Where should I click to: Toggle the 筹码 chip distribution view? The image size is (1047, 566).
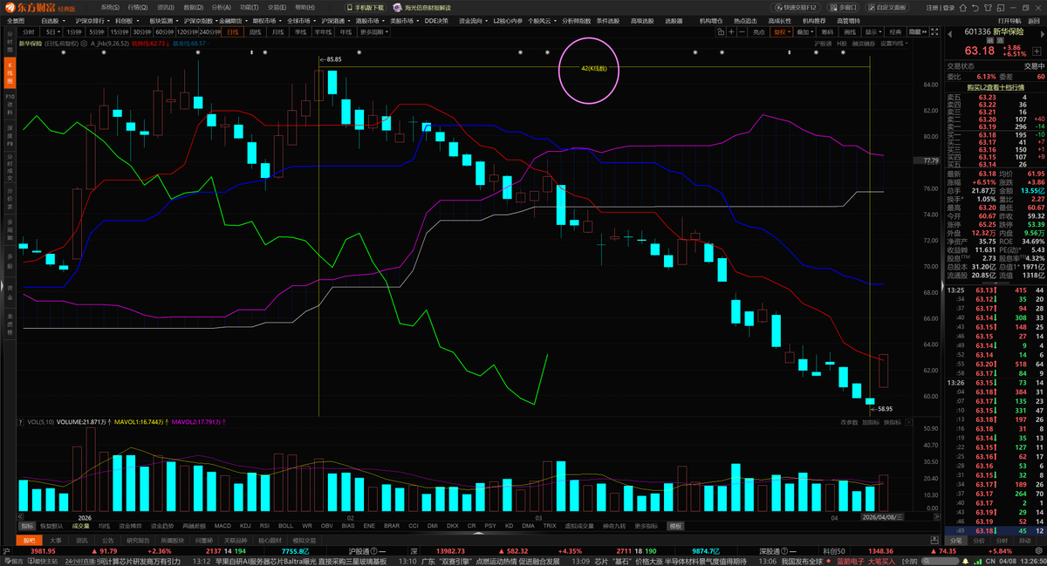[x=827, y=31]
